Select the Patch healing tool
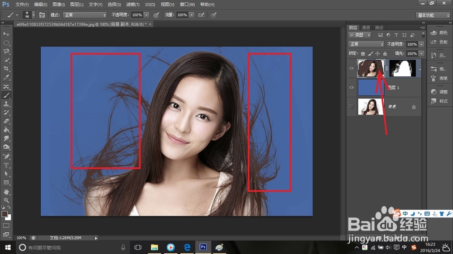This screenshot has width=453, height=254. click(x=6, y=86)
